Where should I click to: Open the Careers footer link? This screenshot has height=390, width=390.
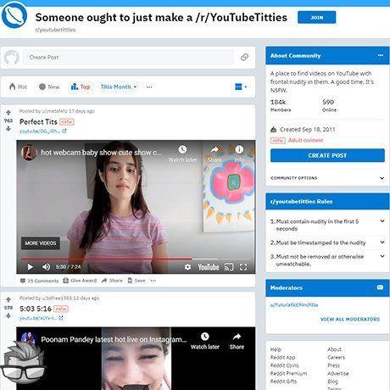click(x=336, y=357)
